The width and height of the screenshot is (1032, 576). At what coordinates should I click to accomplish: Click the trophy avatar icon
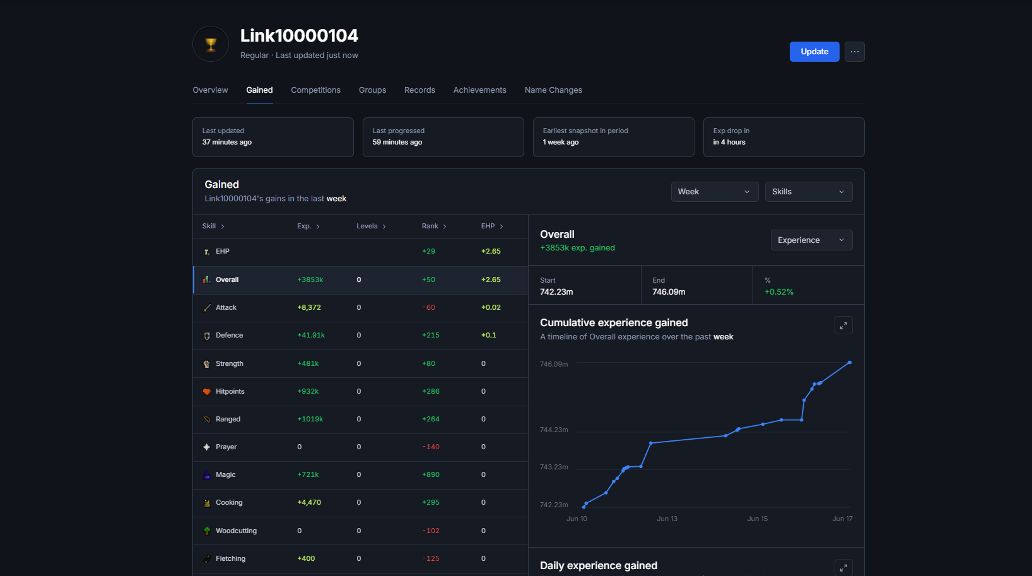point(211,44)
